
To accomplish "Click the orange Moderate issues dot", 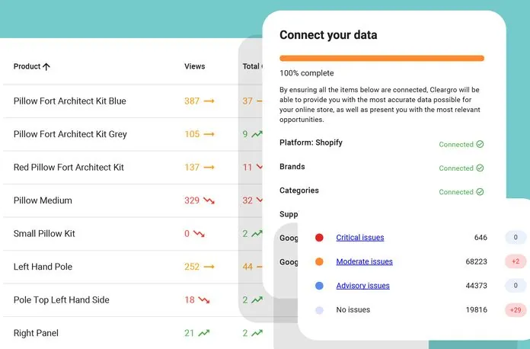I will [x=319, y=261].
